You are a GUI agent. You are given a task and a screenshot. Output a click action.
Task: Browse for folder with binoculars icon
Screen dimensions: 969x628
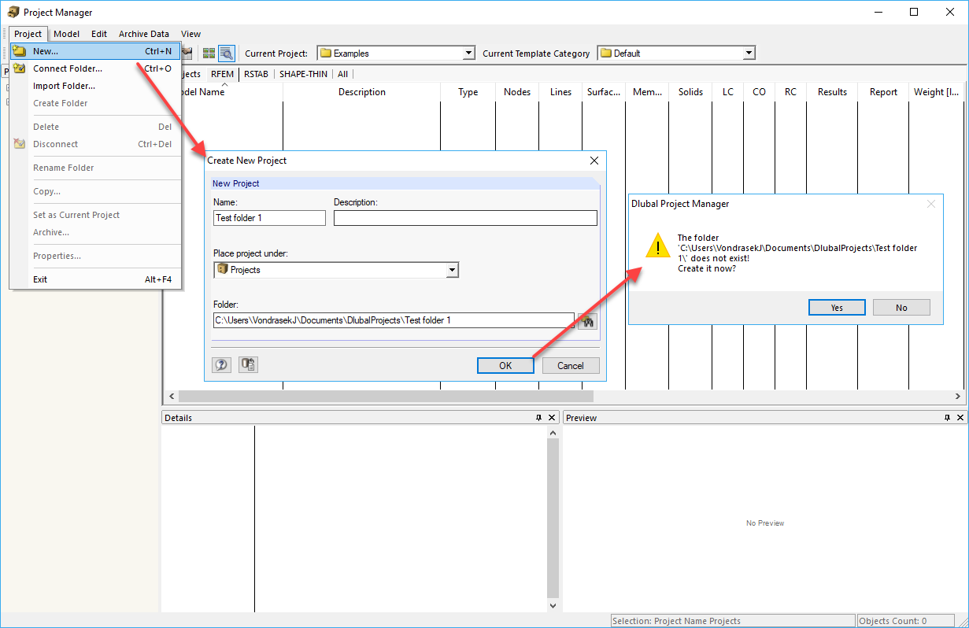(x=587, y=320)
